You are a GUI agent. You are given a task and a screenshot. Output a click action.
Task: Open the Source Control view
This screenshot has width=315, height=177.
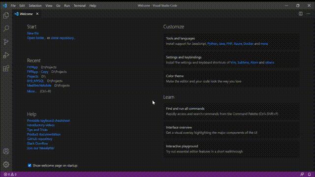6,42
